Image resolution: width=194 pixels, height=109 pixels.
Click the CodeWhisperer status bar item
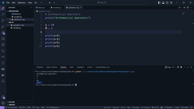click(52, 107)
